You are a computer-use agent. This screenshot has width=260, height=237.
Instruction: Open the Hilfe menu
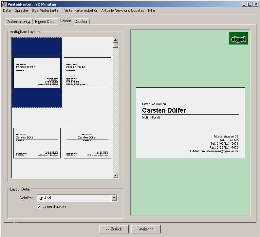click(152, 10)
